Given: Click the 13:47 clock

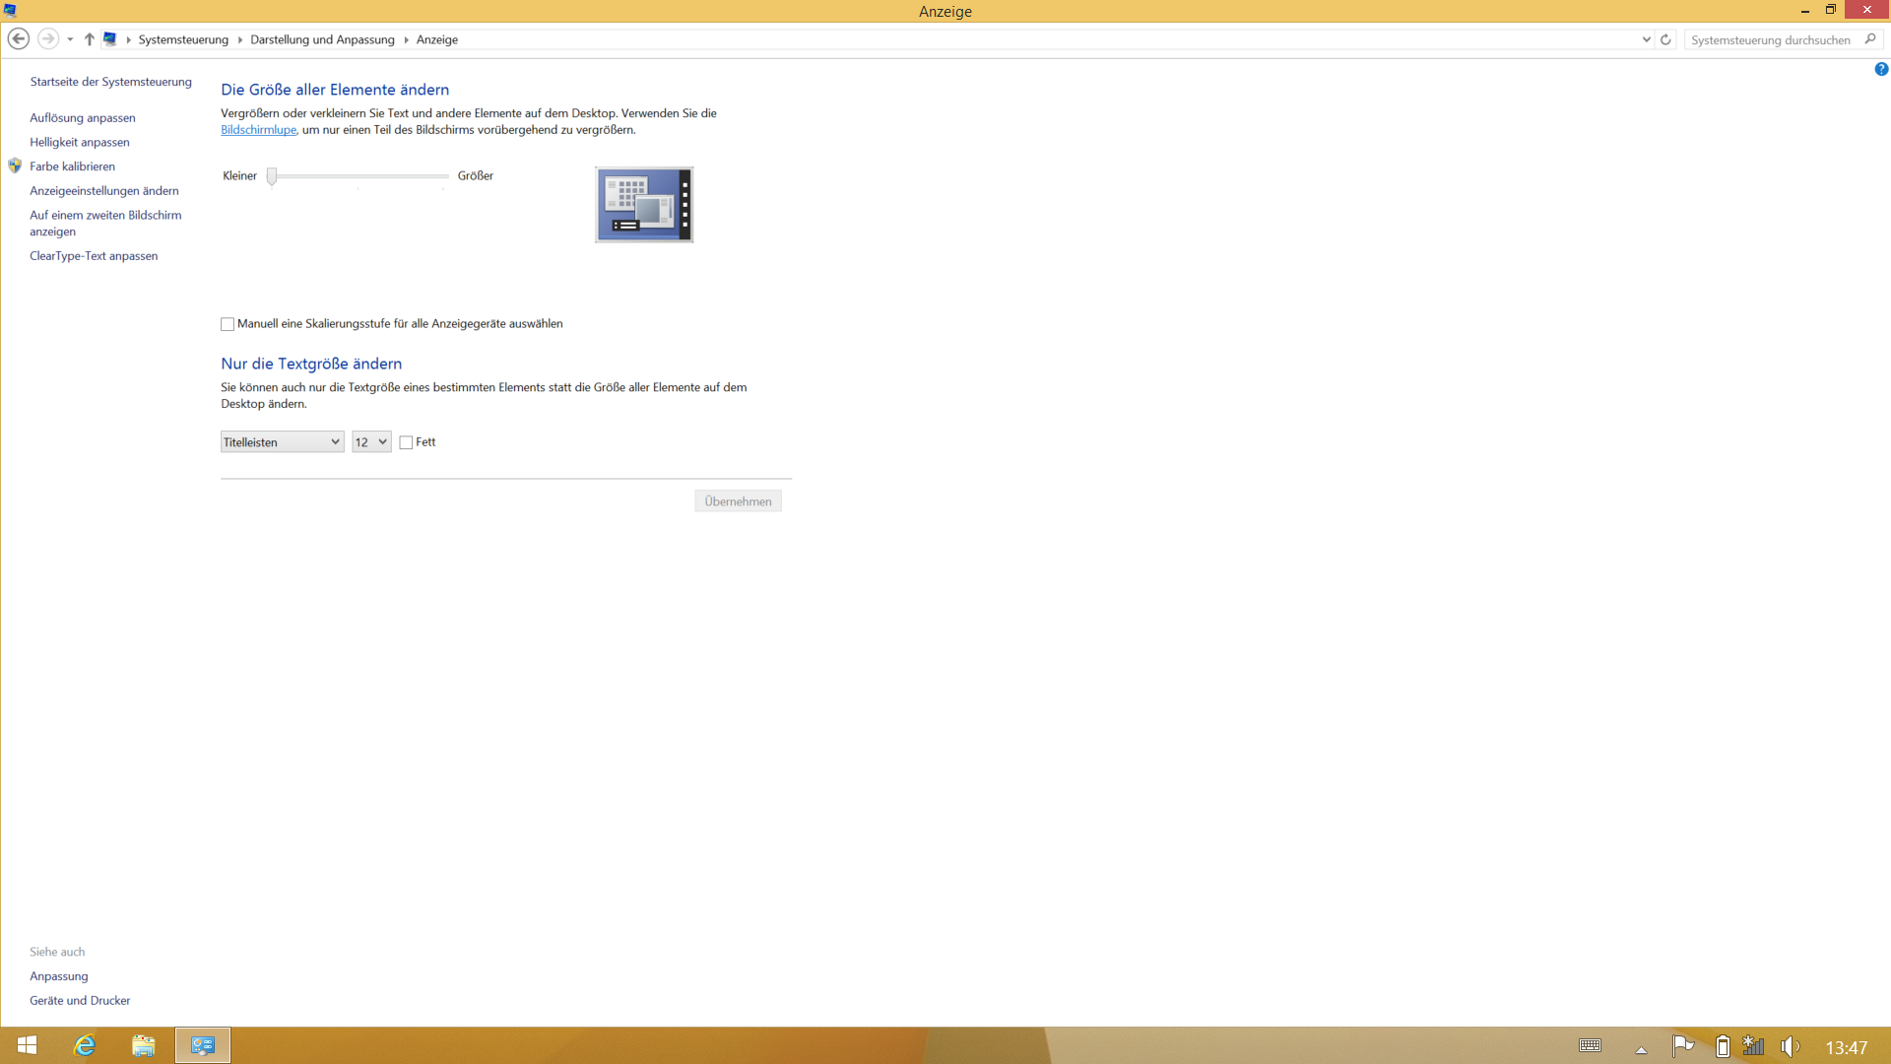Looking at the screenshot, I should click(1847, 1048).
